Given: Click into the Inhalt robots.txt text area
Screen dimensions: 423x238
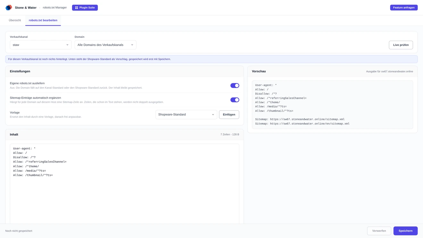Looking at the screenshot, I should pos(125,184).
